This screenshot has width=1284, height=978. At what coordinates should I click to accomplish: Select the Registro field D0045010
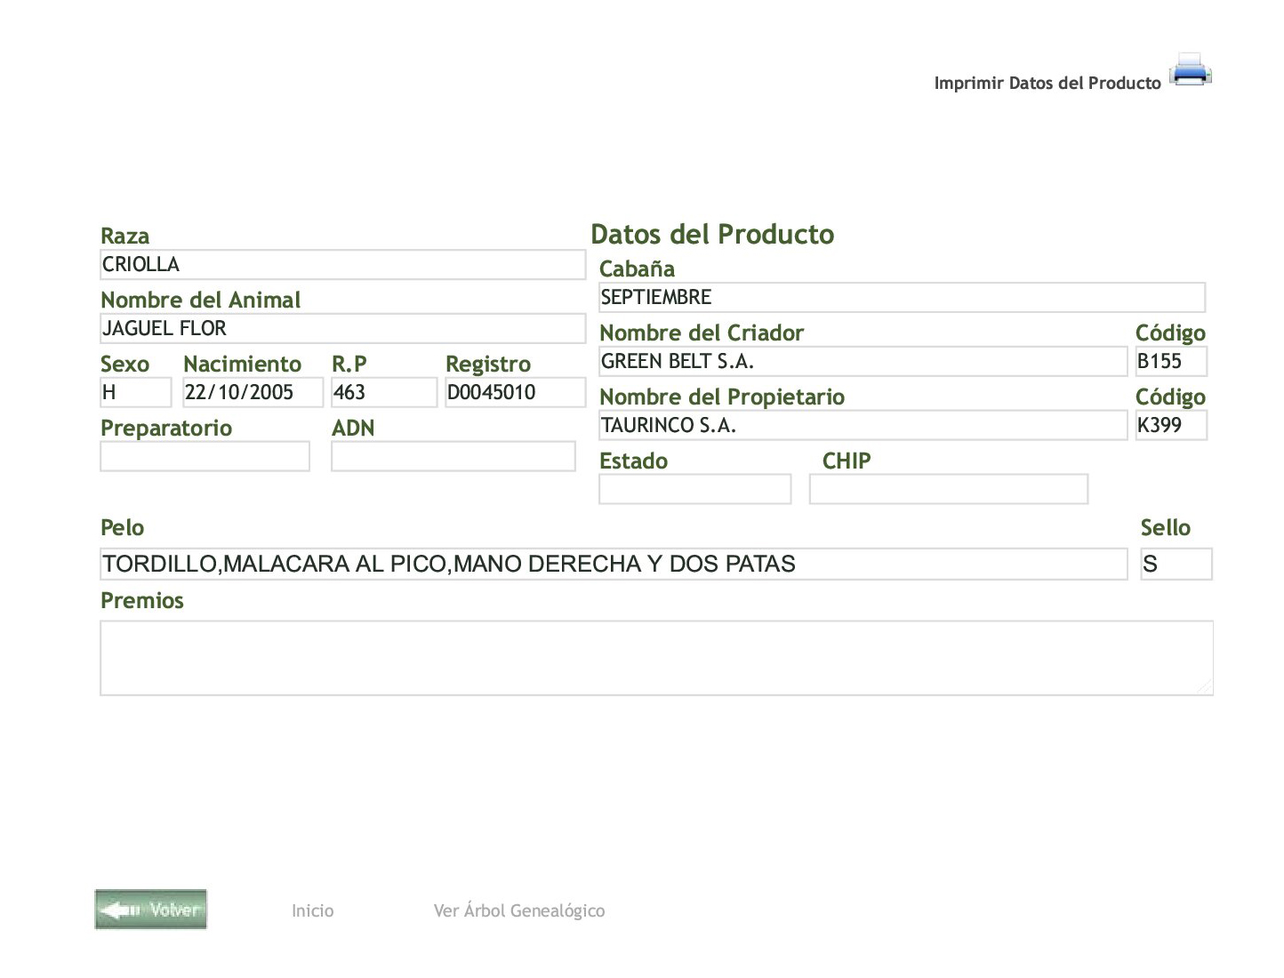pos(515,392)
